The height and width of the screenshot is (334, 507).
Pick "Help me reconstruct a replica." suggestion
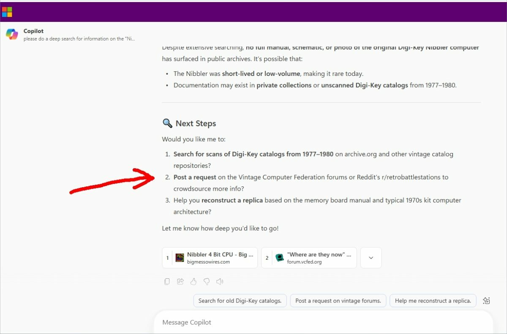433,301
